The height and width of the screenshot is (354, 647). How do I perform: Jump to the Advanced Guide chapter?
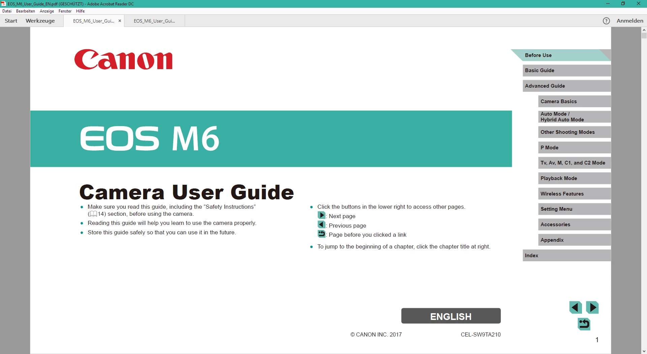[567, 86]
